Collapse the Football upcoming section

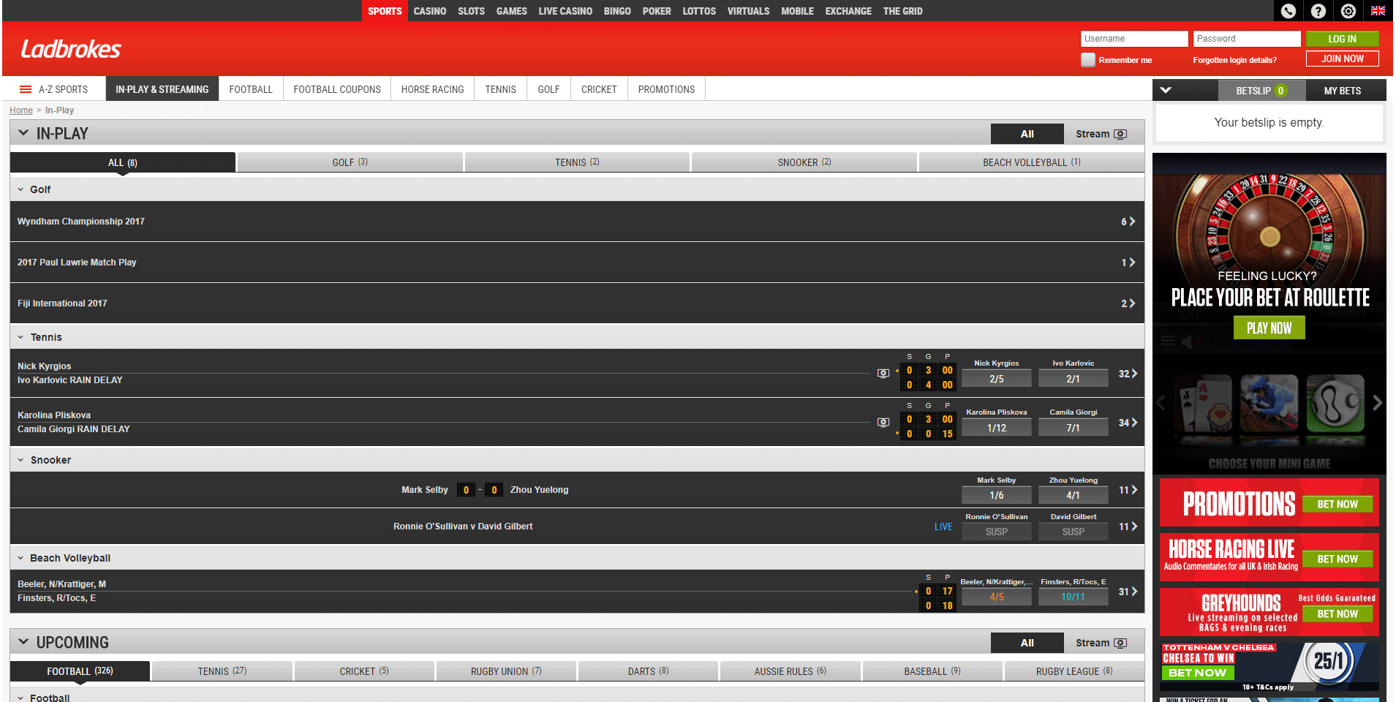20,698
